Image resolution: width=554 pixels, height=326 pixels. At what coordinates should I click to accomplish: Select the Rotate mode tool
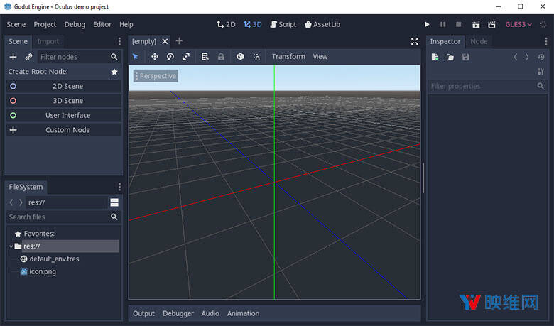[x=170, y=57]
